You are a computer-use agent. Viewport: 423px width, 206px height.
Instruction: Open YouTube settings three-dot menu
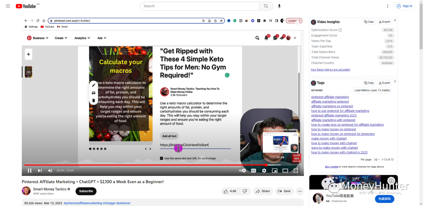coord(388,6)
